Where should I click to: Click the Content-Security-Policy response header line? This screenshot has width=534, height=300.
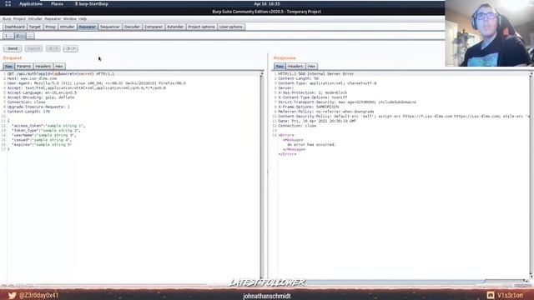coord(404,117)
